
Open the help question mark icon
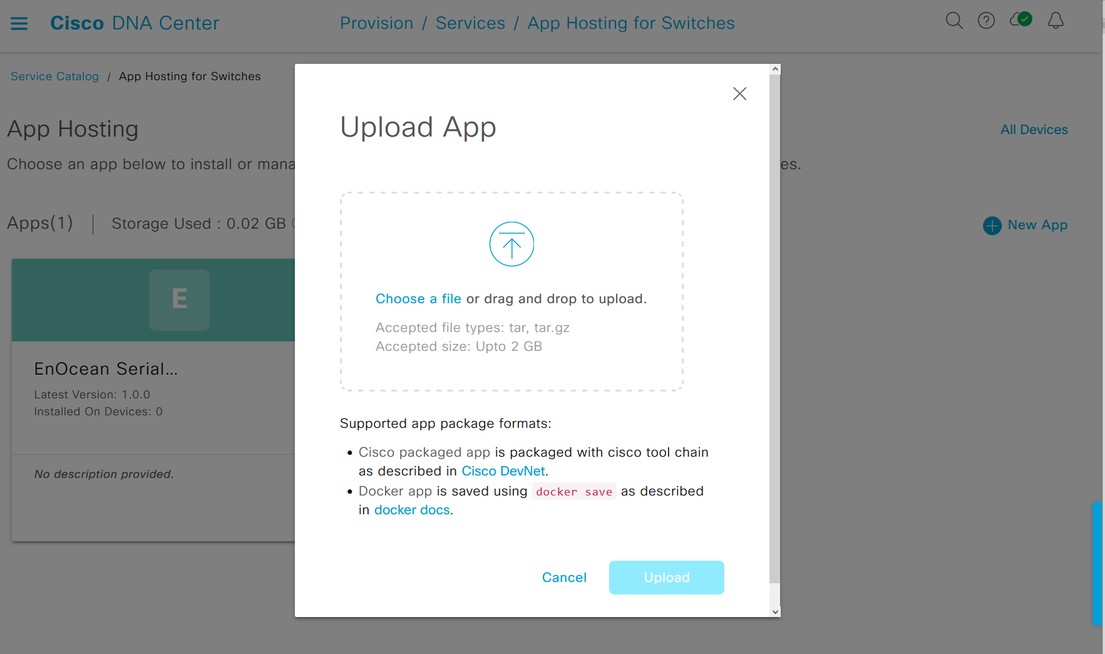point(986,21)
